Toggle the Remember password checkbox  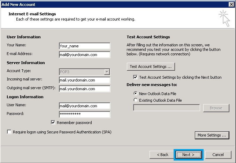click(x=53, y=122)
